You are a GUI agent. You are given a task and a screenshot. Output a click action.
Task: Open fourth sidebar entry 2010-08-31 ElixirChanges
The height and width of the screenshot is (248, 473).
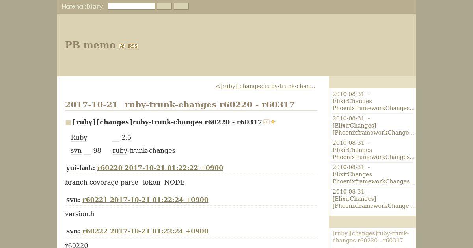(372, 174)
